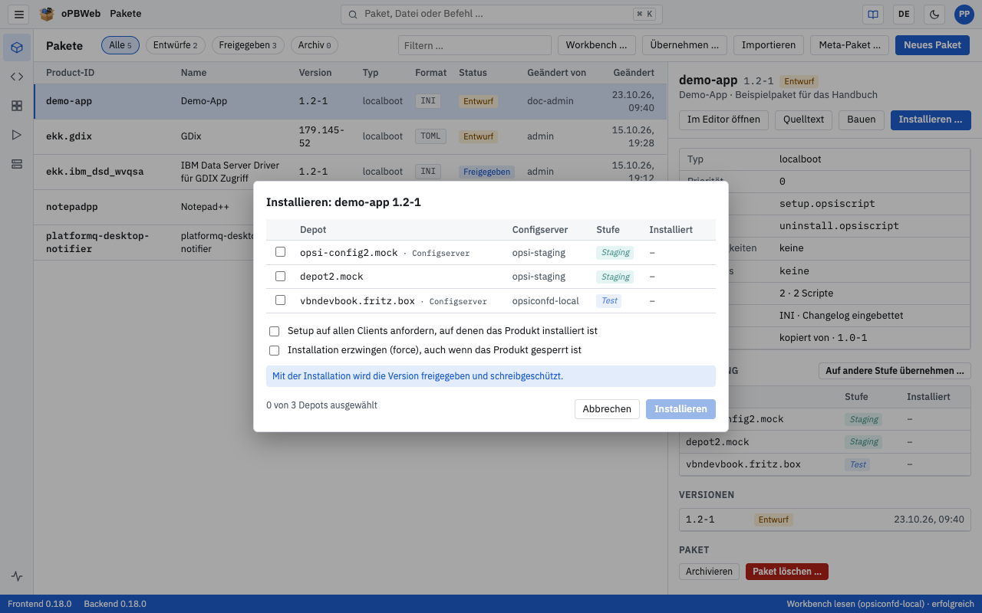Click Pakete breadcrumb in the header
This screenshot has height=613, width=982.
[125, 14]
